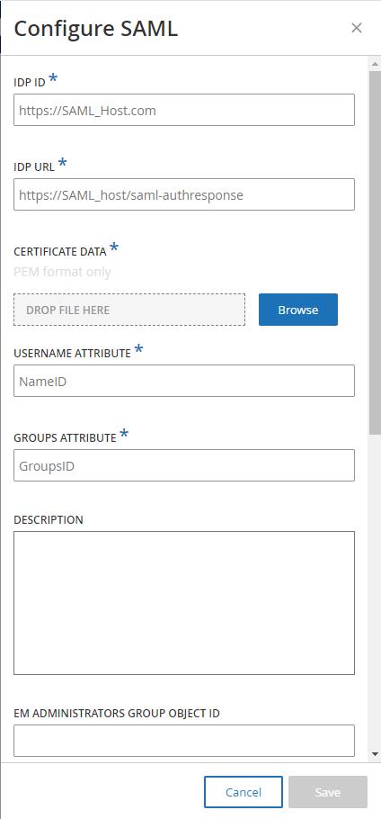This screenshot has width=381, height=819.
Task: Browse for a certificate file
Action: [x=298, y=310]
